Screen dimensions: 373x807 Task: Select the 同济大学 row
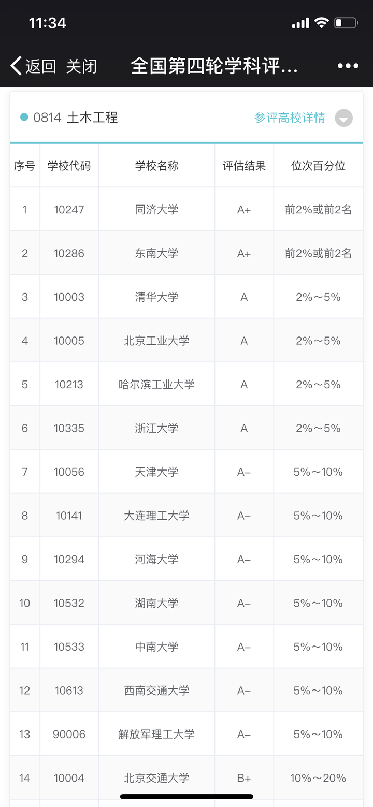[156, 210]
